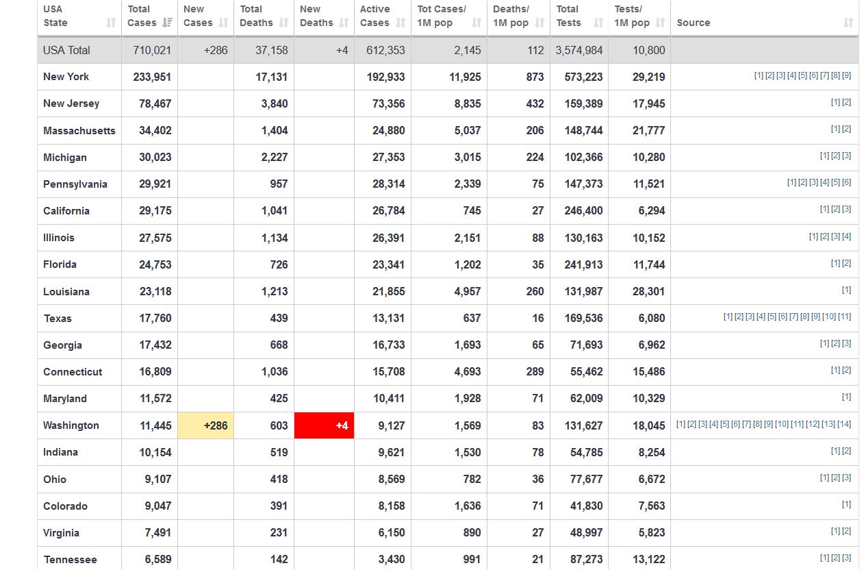
Task: Open source link [11] for Texas
Action: 844,317
